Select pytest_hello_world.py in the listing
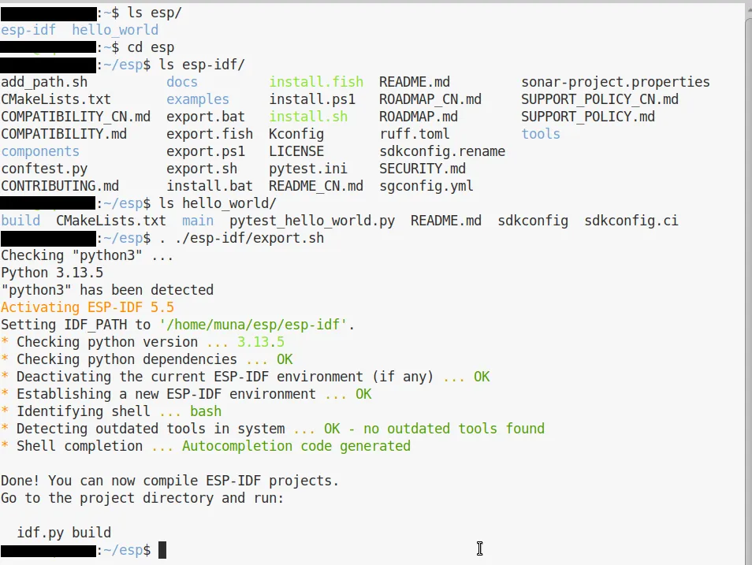Screen dimensions: 752x565 click(x=312, y=221)
